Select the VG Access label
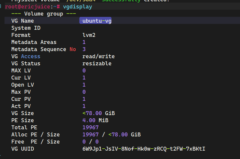240x159 pixels. coord(26,56)
